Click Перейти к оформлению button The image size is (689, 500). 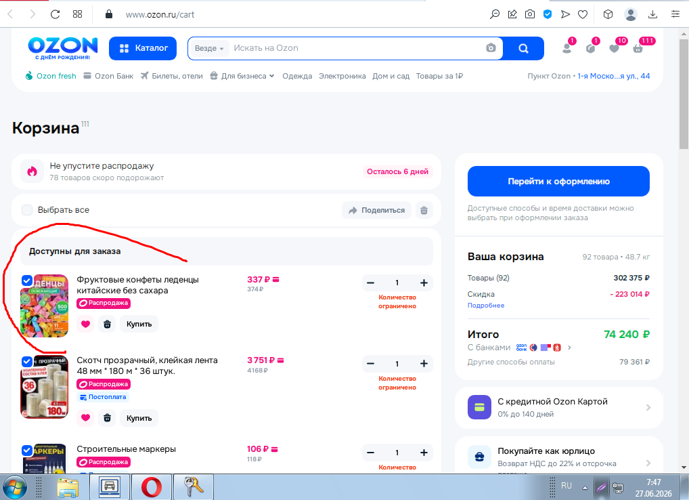pos(558,181)
